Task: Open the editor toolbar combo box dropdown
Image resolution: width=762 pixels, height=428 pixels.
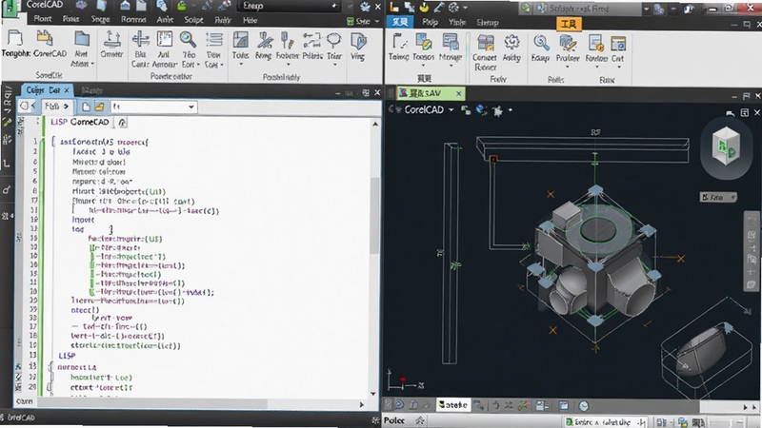Action: tap(191, 107)
